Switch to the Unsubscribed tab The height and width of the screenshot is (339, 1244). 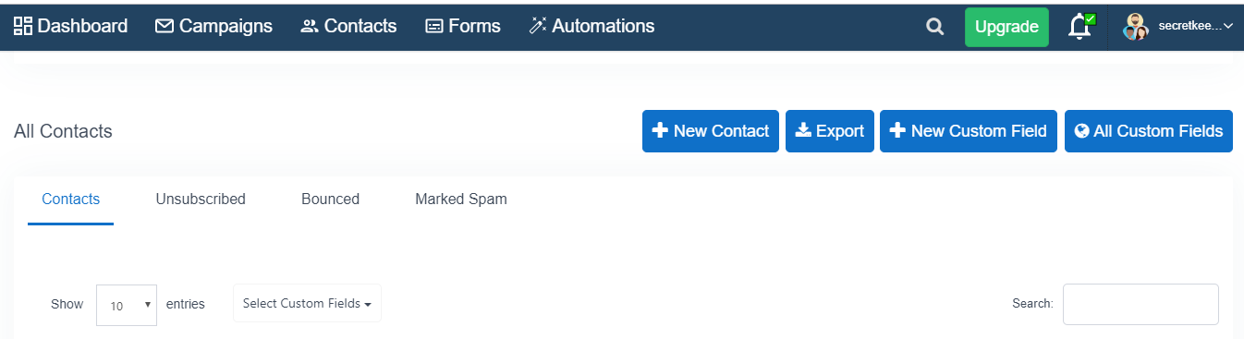(201, 199)
